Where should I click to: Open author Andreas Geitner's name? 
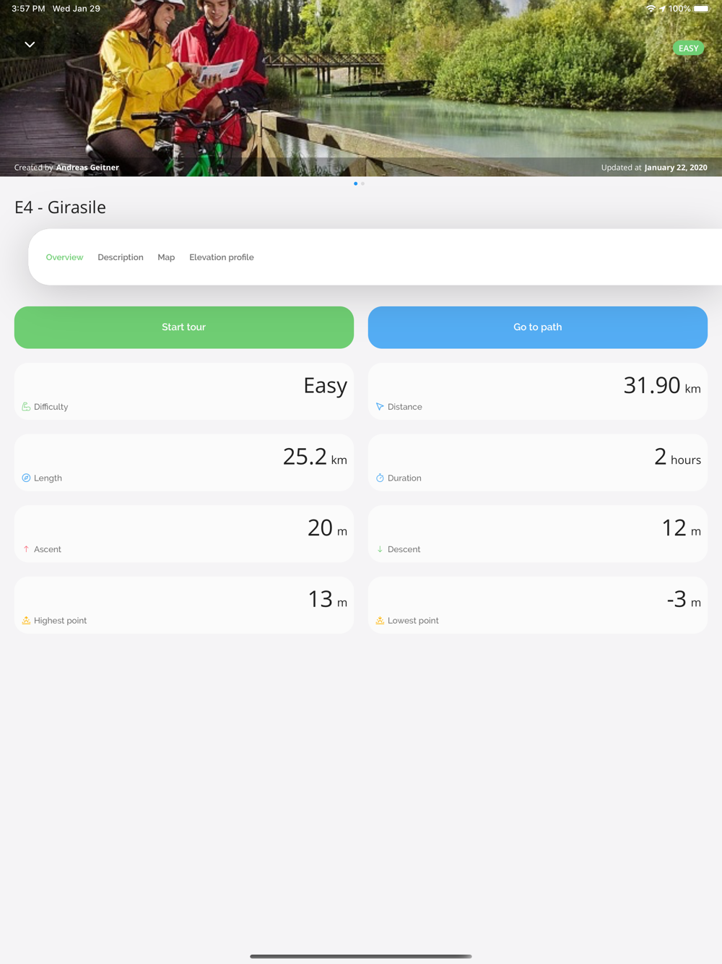87,168
